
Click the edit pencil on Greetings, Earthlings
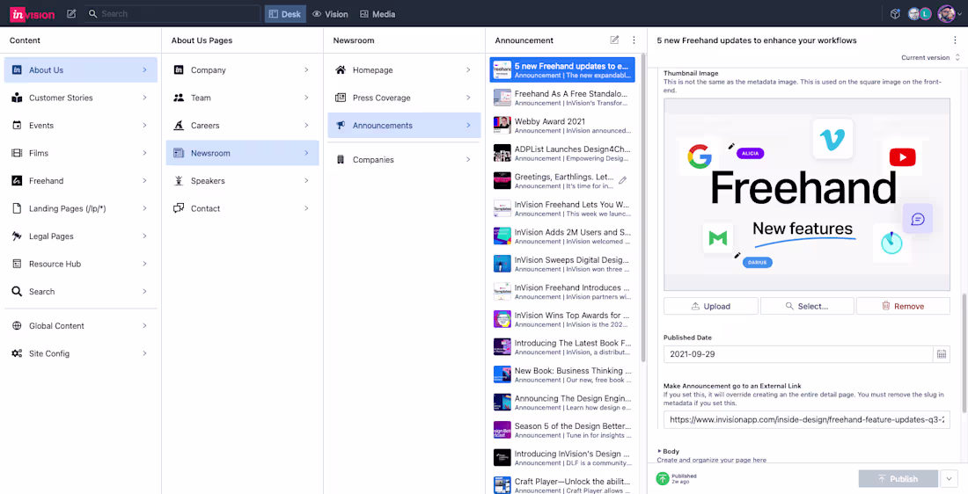coord(622,181)
